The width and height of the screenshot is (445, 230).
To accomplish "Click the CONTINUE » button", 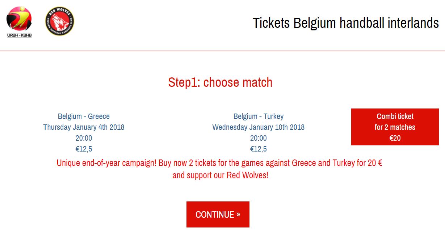I will [218, 214].
